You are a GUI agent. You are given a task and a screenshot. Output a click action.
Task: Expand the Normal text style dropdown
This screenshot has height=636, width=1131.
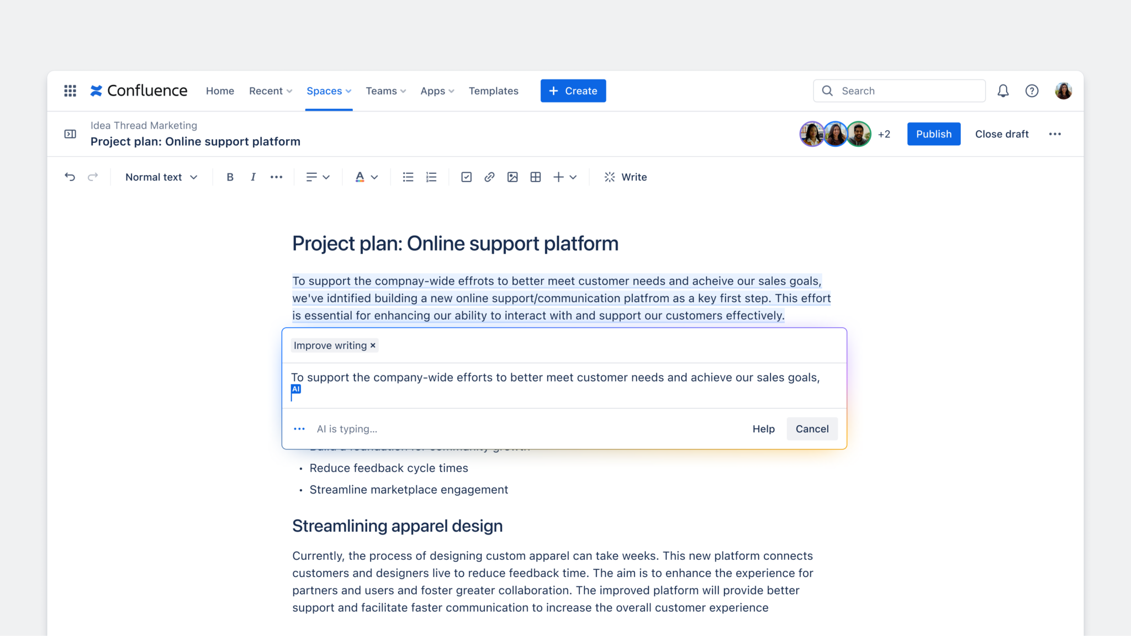click(160, 177)
